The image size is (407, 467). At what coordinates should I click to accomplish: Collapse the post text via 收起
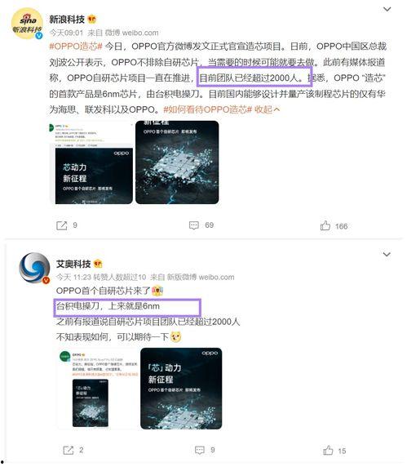pyautogui.click(x=267, y=109)
